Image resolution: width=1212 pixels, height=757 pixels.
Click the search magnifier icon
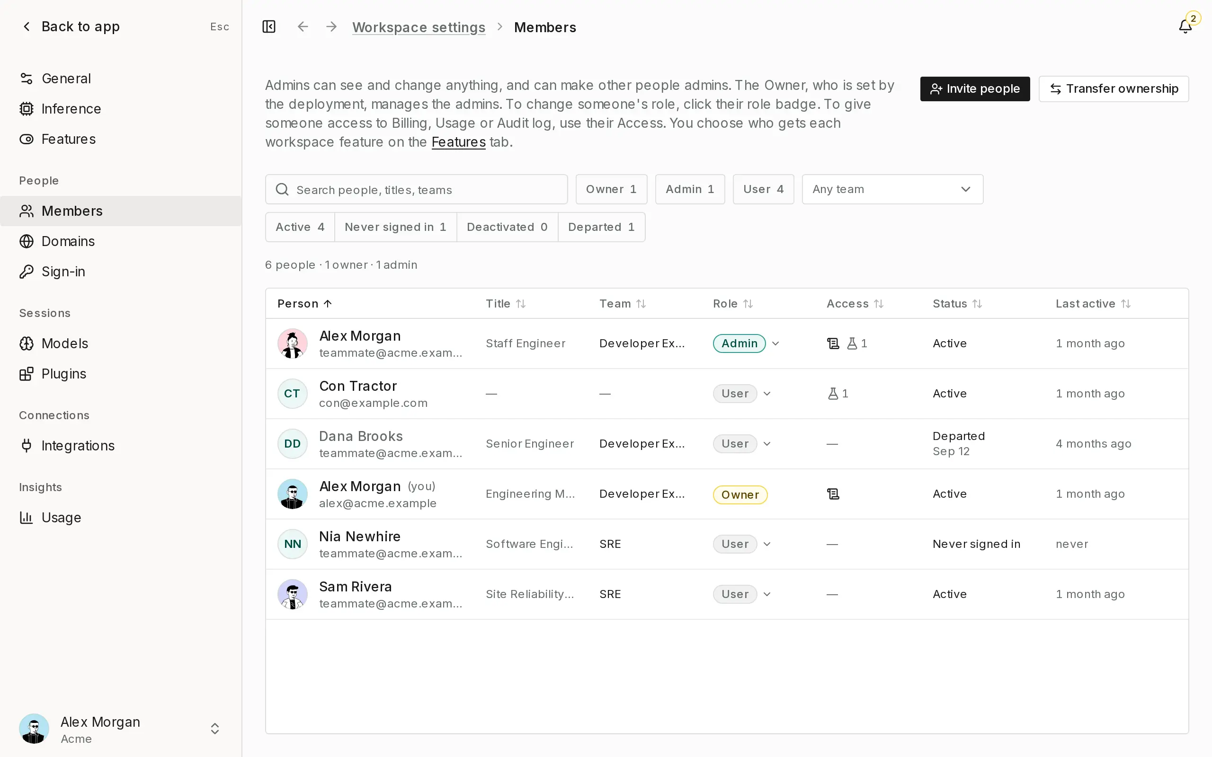[x=282, y=189]
